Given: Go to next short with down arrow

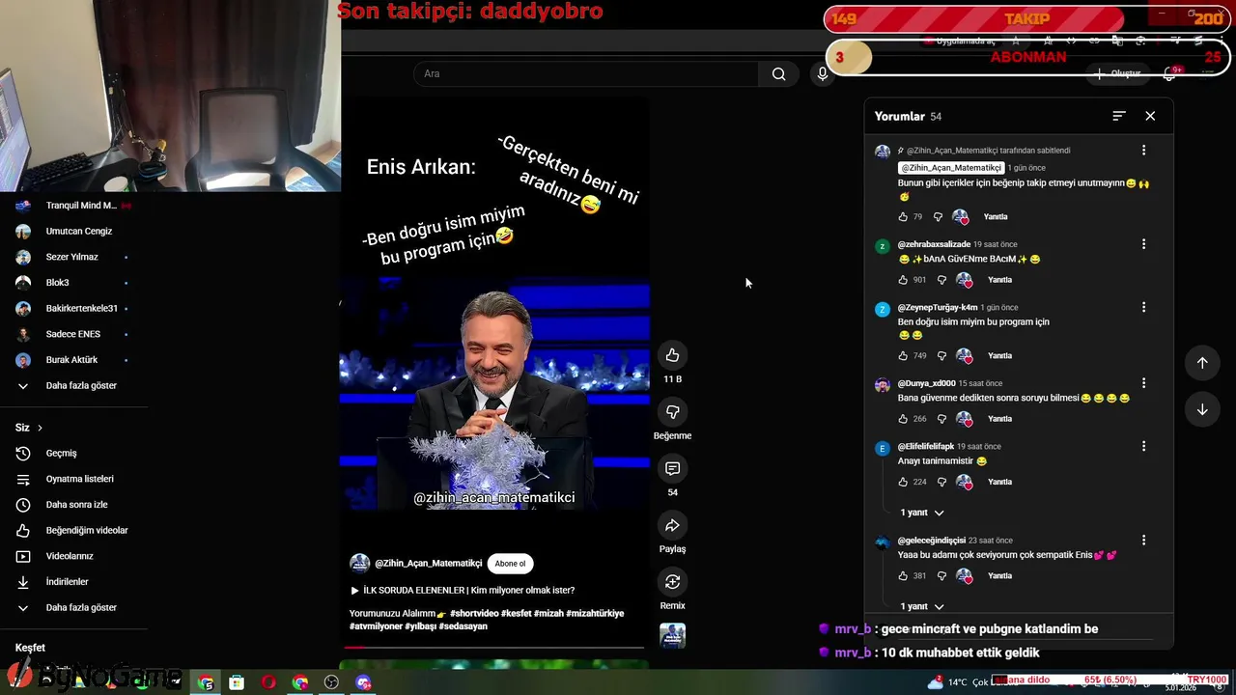Looking at the screenshot, I should coord(1202,409).
